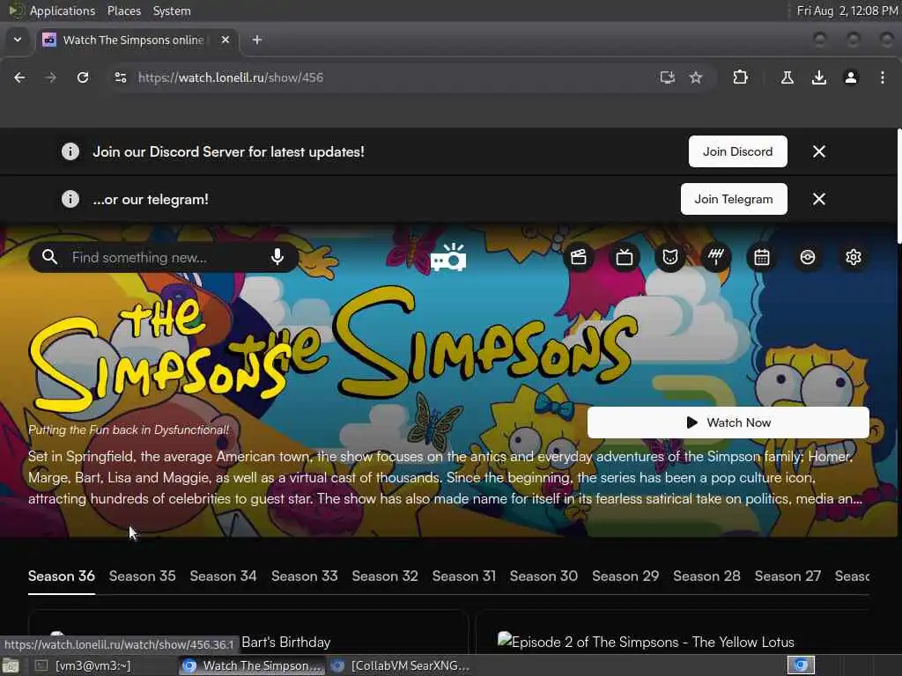Click the info icon beside telegram message
The width and height of the screenshot is (902, 676).
[x=70, y=199]
